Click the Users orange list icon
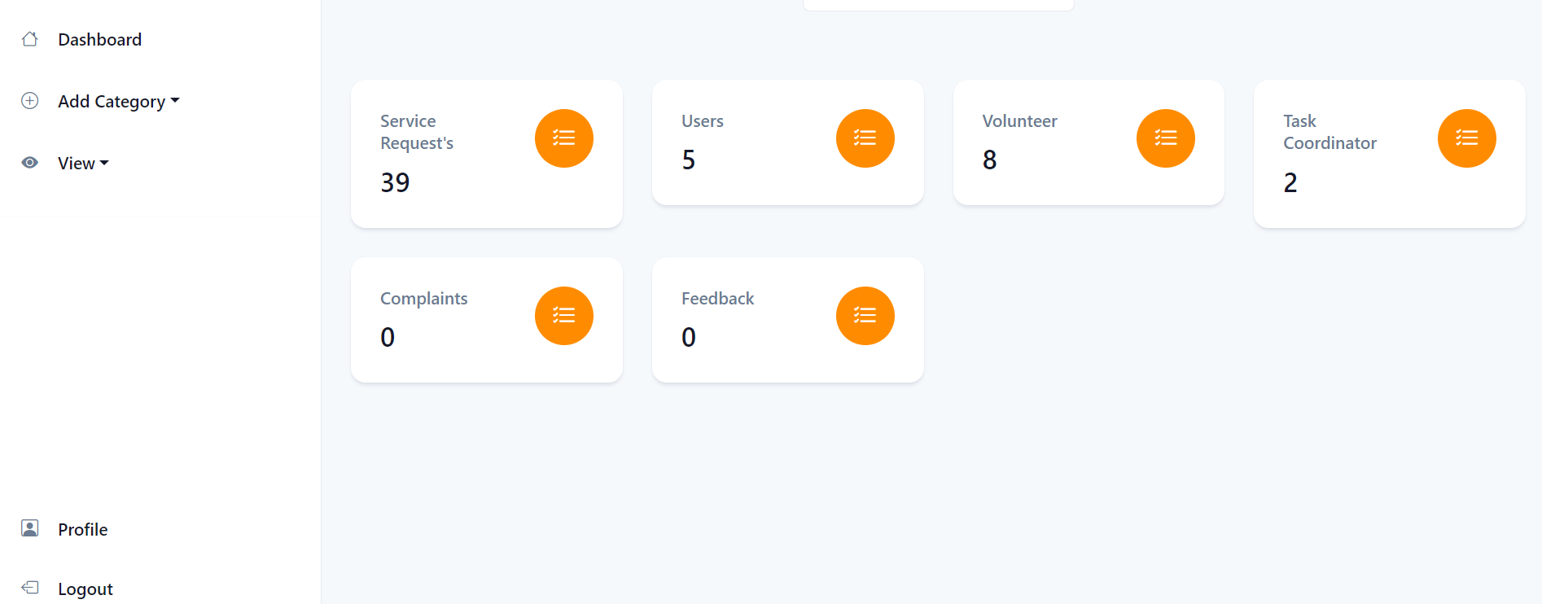This screenshot has height=604, width=1542. (x=865, y=138)
